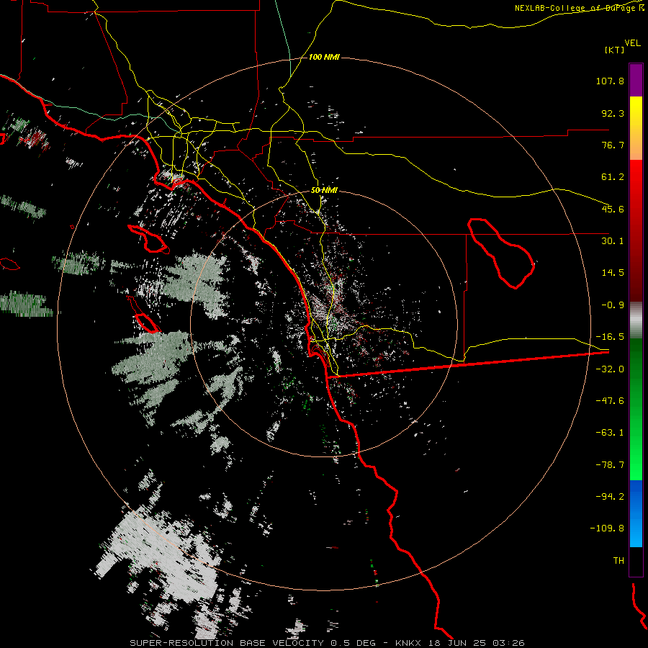Click the 107.8 velocity scale value
648x648 pixels.
tap(610, 81)
